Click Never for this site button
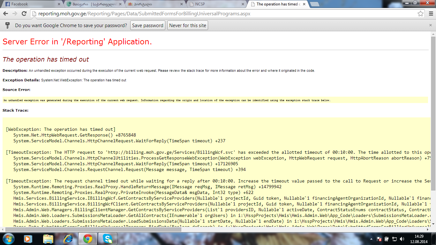This screenshot has width=436, height=245. (188, 26)
